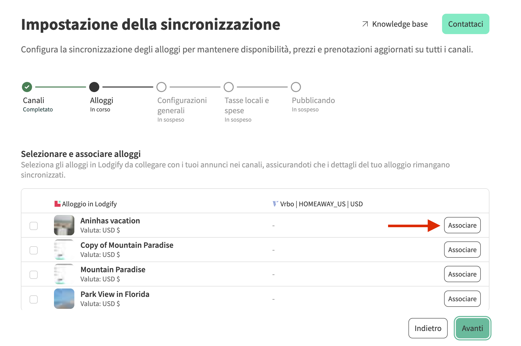The image size is (521, 346).
Task: Check the Aninhas vacation checkbox
Action: coord(34,226)
